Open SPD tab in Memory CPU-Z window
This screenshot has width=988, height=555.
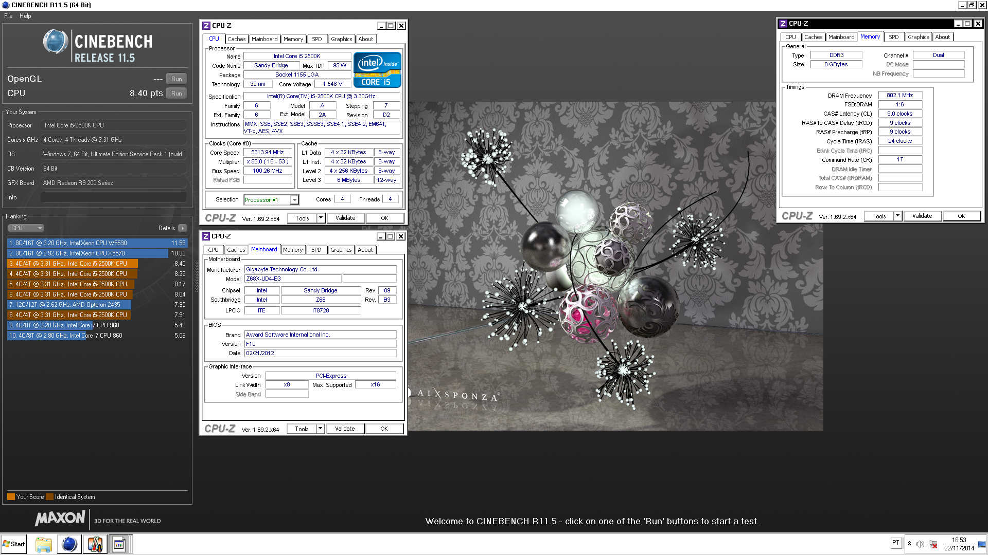894,37
